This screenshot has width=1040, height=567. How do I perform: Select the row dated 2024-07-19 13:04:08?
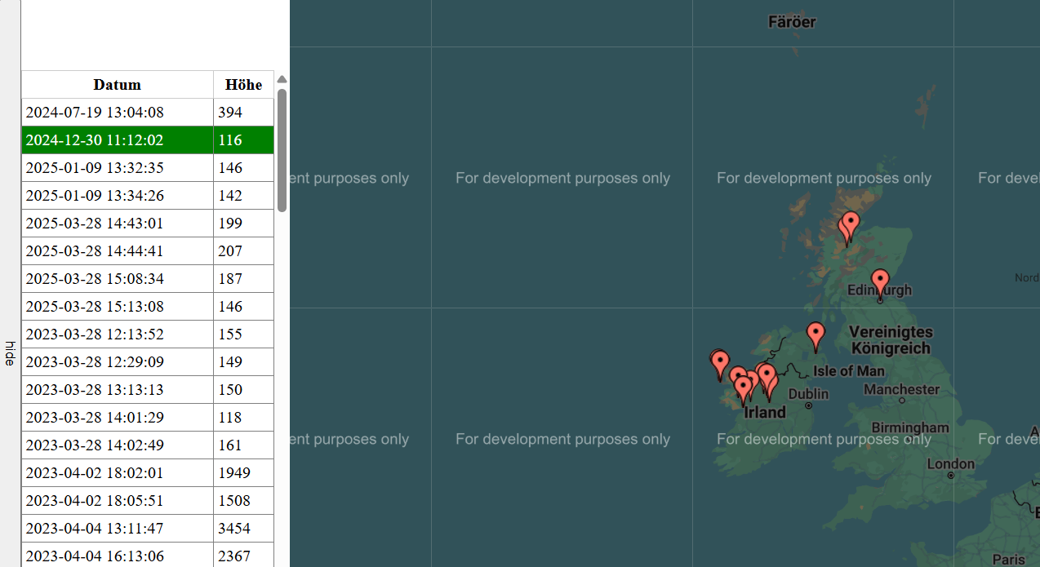click(x=118, y=113)
